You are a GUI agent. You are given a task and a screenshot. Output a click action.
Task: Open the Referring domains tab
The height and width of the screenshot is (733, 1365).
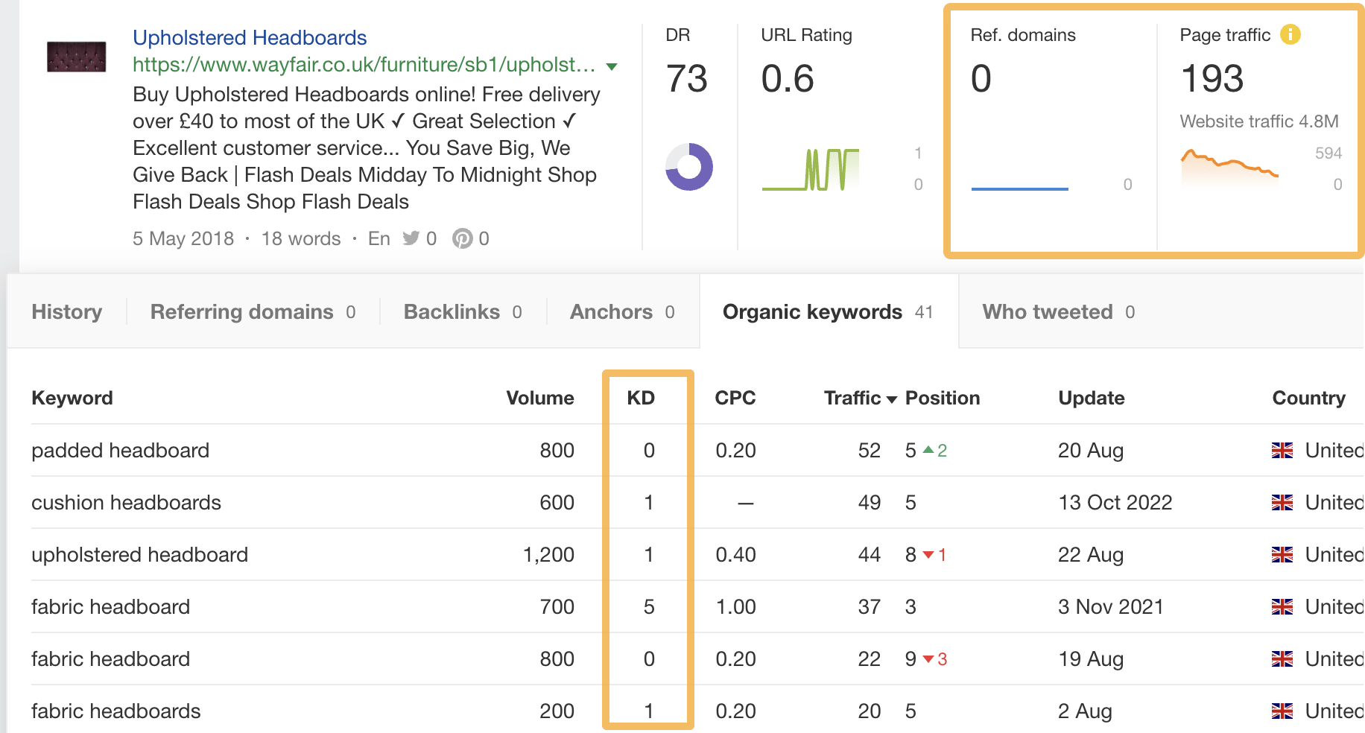tap(241, 311)
